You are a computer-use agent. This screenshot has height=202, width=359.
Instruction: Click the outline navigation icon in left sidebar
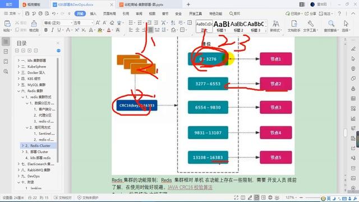[x=6, y=42]
